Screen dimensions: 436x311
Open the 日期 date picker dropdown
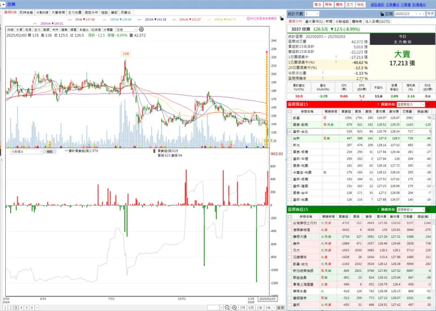[x=416, y=14]
